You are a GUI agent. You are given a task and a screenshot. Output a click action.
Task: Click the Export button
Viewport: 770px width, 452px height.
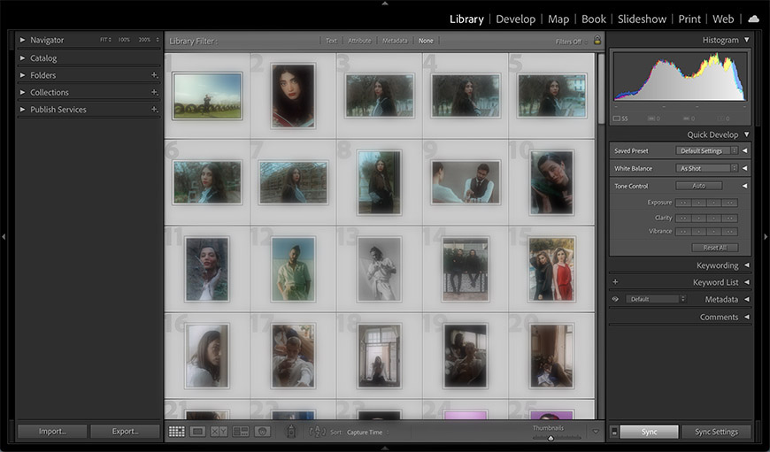125,432
